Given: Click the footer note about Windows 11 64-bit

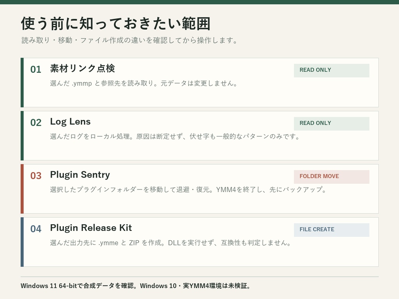Looking at the screenshot, I should point(136,286).
